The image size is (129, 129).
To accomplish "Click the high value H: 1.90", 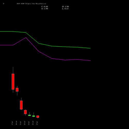I will [x=65, y=7].
